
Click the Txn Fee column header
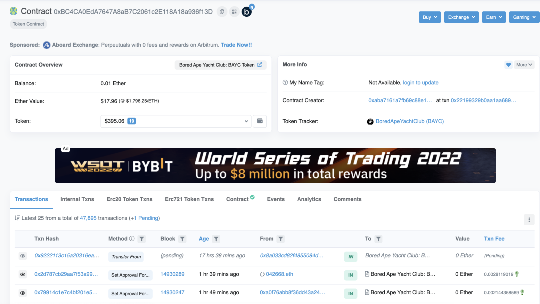494,239
